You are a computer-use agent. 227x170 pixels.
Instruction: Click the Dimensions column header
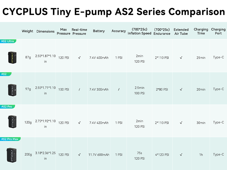[x=45, y=31]
